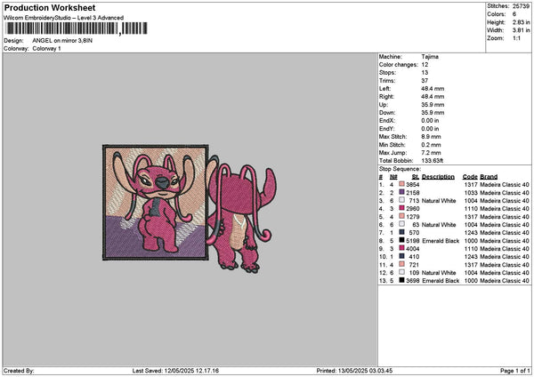Select stitch count 3854 in stop 1
Viewport: 534px width, 377px height.
click(413, 185)
